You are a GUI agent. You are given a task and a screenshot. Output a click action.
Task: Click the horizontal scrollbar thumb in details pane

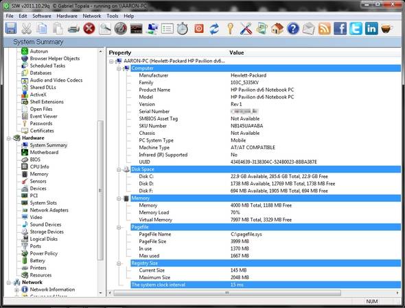227,293
